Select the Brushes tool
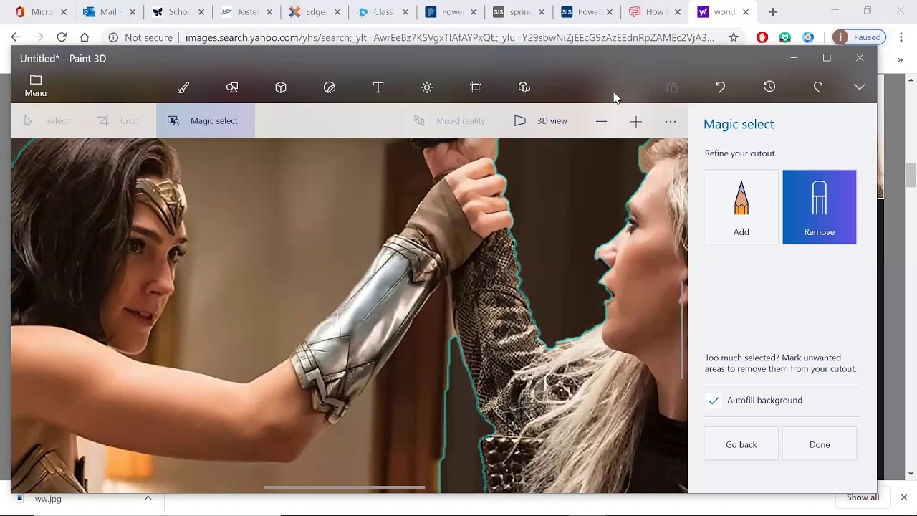 click(183, 87)
